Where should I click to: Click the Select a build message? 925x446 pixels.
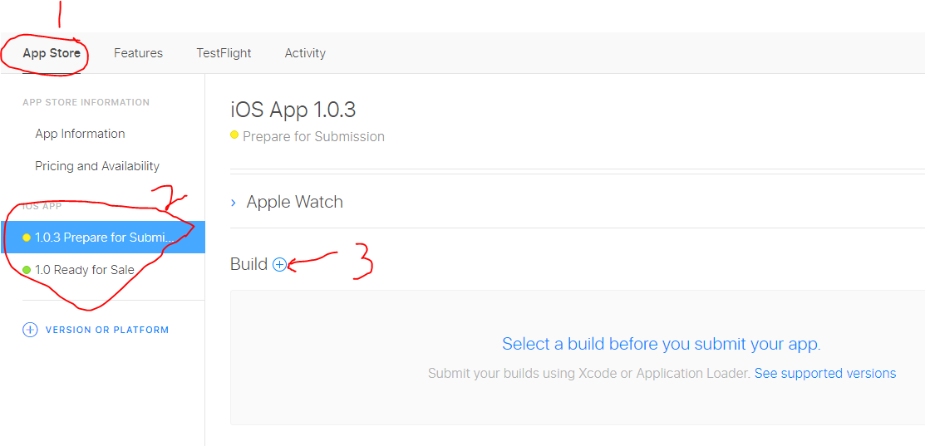pos(661,344)
